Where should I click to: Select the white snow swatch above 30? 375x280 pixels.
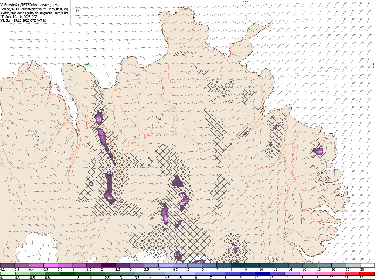[x=367, y=265]
